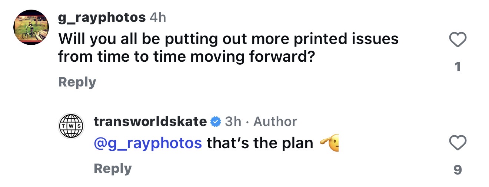
Task: Tap the heart on transworldskate's reply
Action: coord(458,143)
